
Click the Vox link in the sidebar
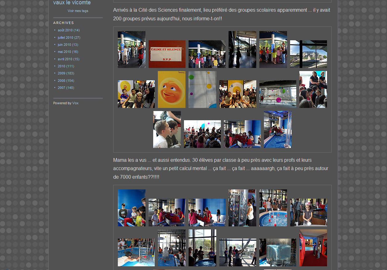pos(75,103)
